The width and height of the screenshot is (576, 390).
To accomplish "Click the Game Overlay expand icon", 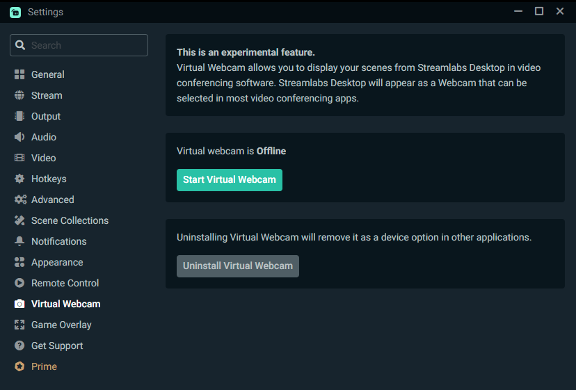I will (19, 325).
